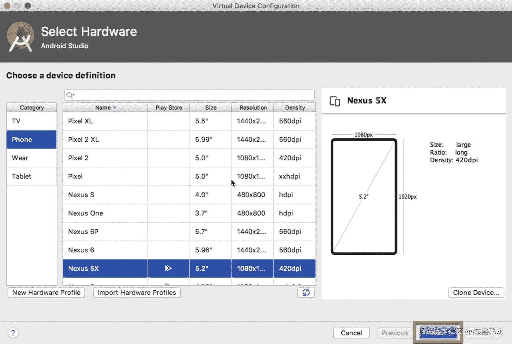
Task: Click New Hardware Profile button
Action: (x=46, y=293)
